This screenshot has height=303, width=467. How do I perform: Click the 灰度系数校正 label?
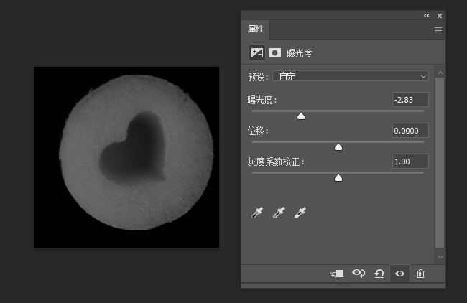[x=276, y=162]
